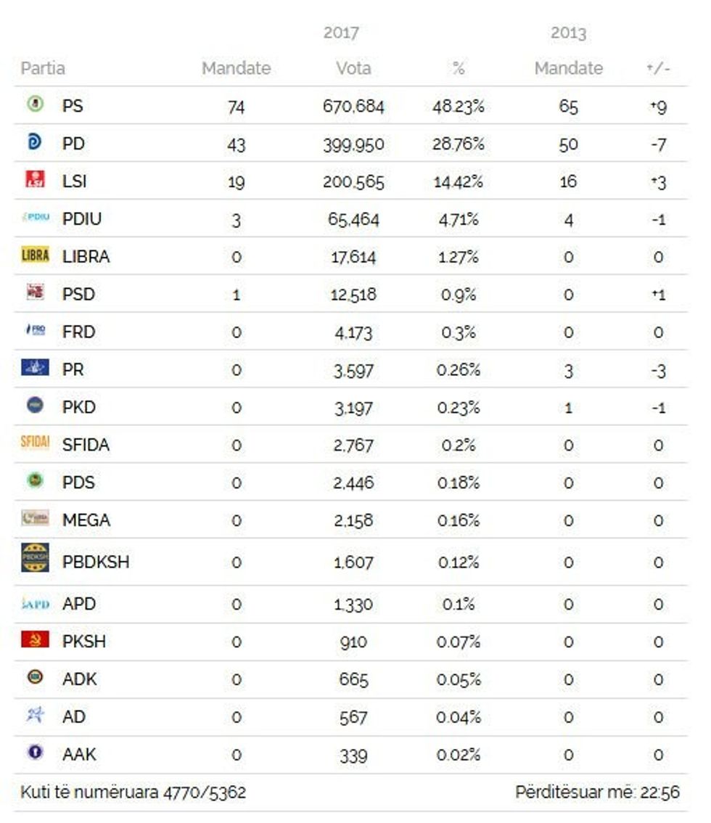711x823 pixels.
Task: Click the PDIU party logo
Action: pyautogui.click(x=35, y=218)
